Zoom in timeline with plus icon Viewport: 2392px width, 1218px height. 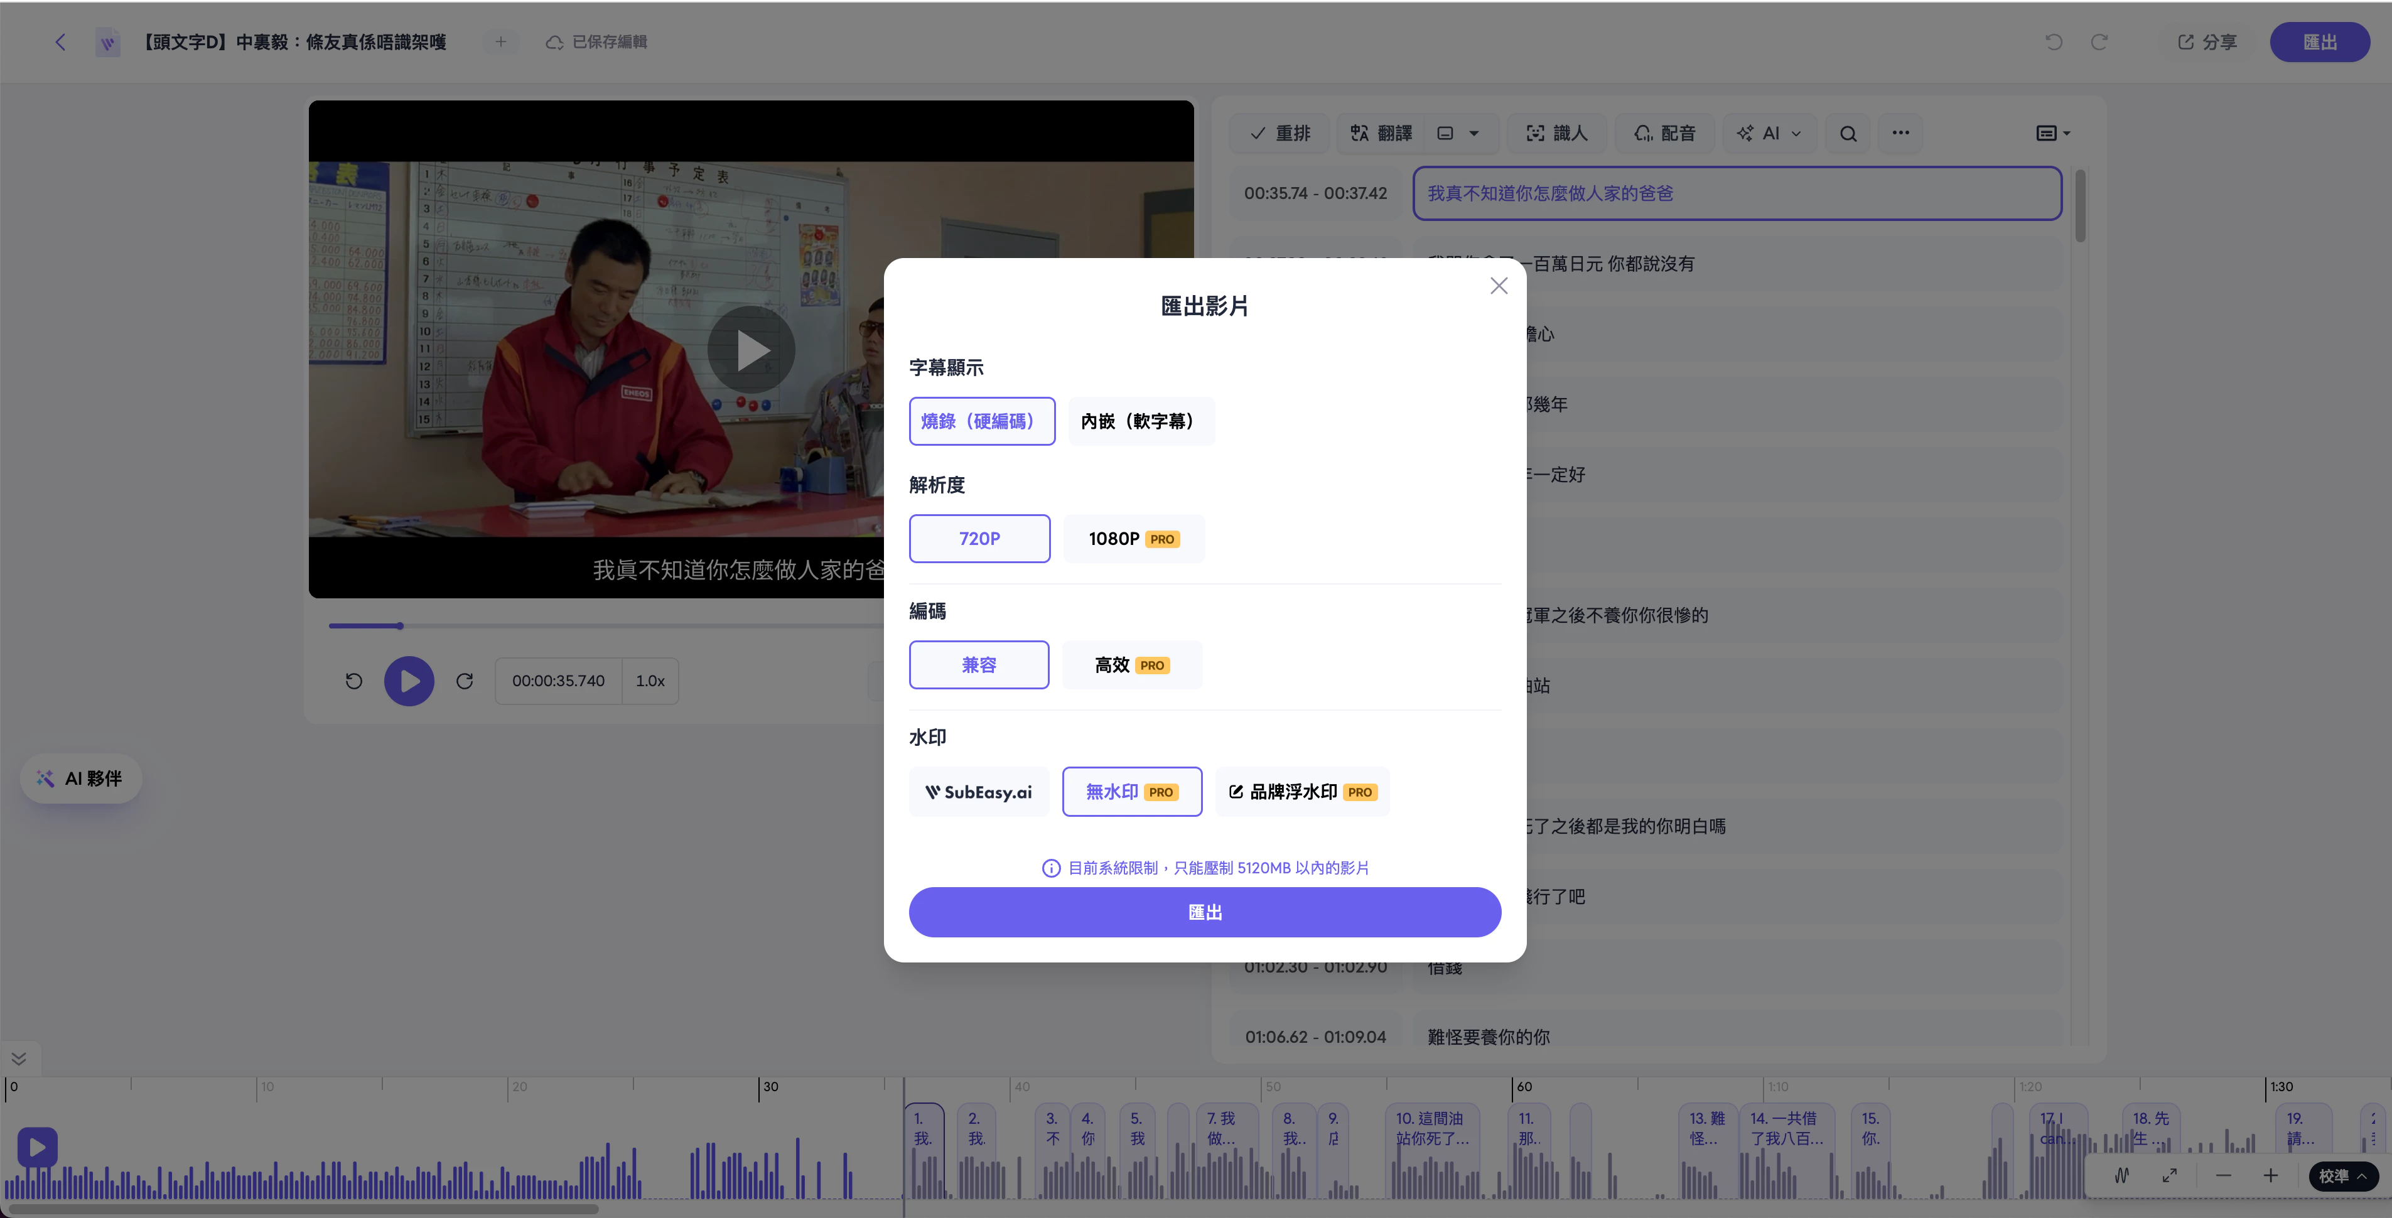pos(2270,1175)
